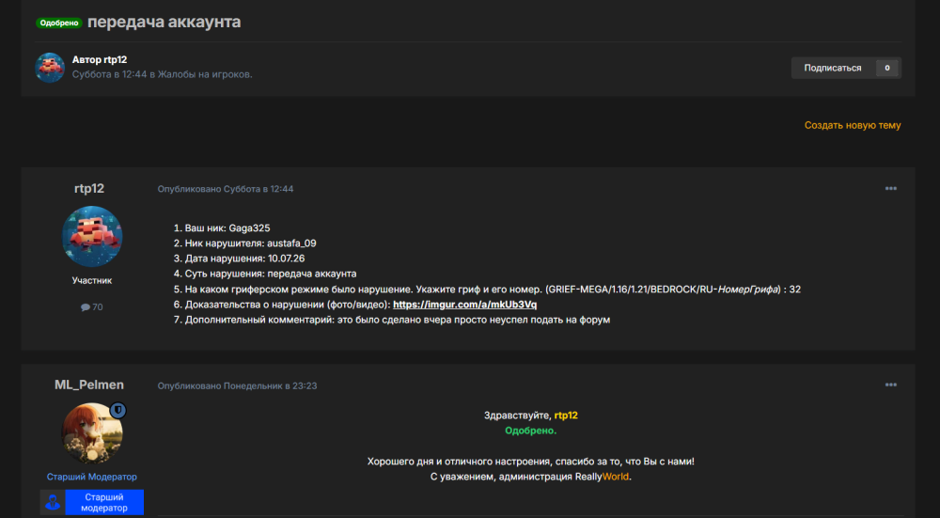The image size is (940, 518).
Task: Click ML_Pelmen username above the reply
Action: click(89, 385)
